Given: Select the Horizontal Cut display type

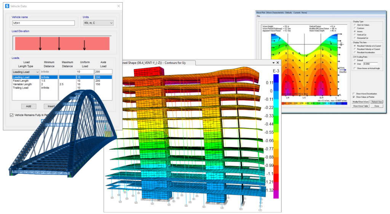Looking at the screenshot, I should pos(355,38).
